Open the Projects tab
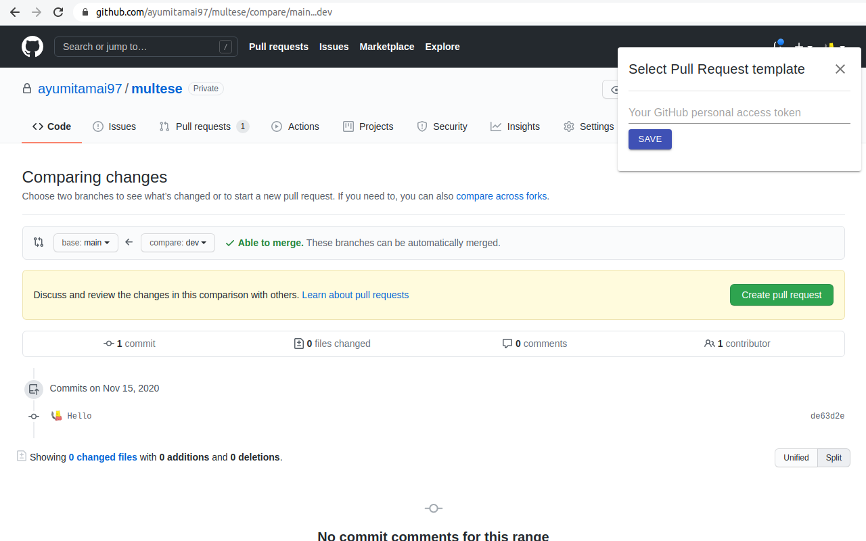The height and width of the screenshot is (541, 866). pos(368,126)
